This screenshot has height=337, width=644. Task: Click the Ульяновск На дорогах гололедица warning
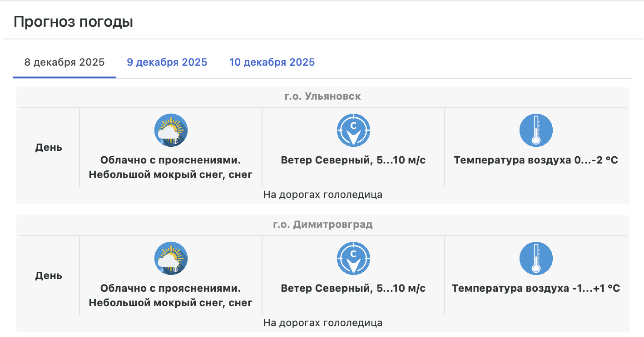point(322,195)
